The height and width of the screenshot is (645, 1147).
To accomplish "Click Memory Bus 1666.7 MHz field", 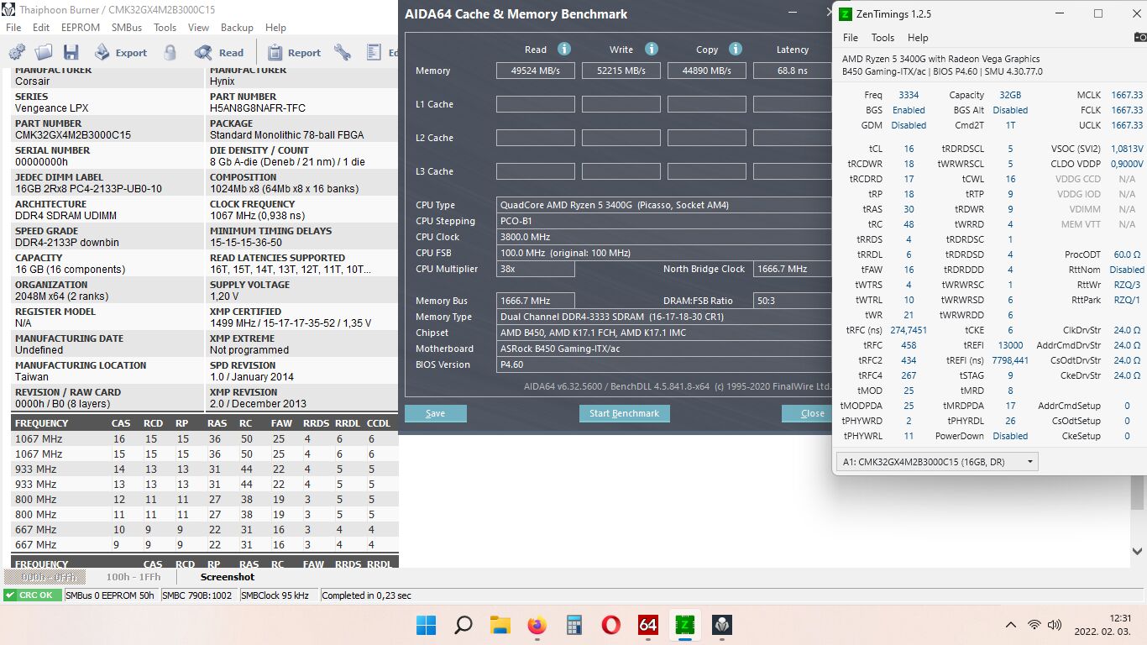I will (x=536, y=301).
